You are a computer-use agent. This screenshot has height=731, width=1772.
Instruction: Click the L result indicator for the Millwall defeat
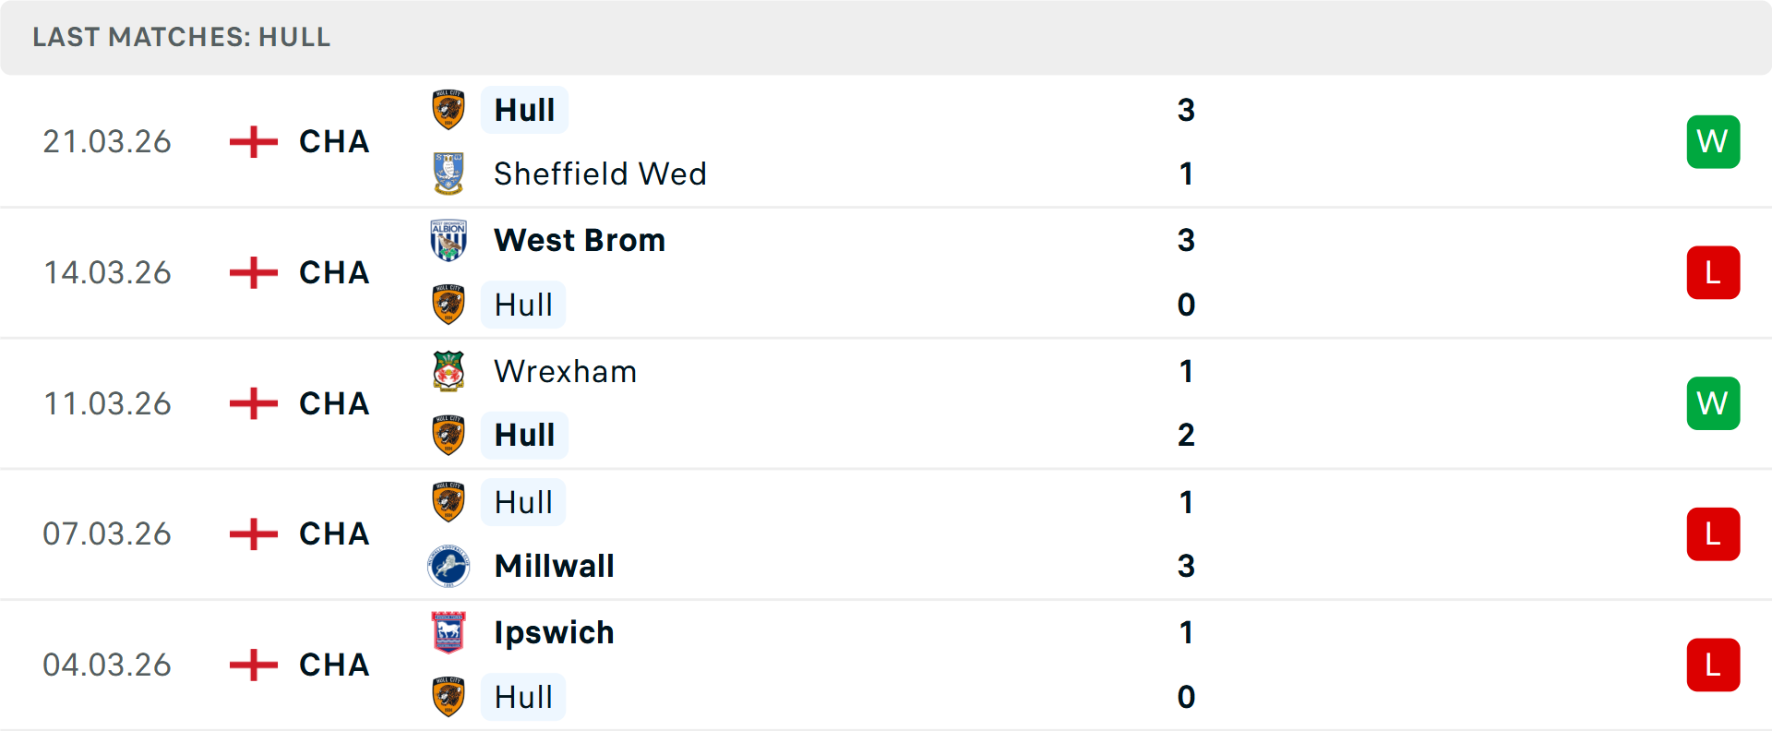[x=1713, y=533]
